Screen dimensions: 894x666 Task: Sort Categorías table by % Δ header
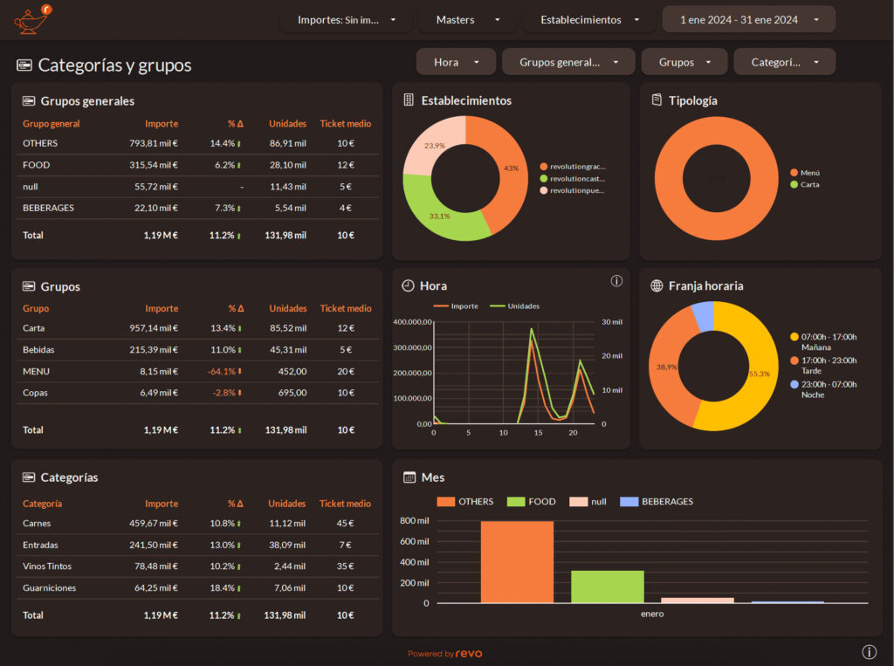tap(236, 504)
